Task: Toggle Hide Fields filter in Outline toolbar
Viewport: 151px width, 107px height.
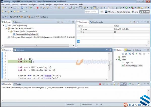Action: (130, 54)
